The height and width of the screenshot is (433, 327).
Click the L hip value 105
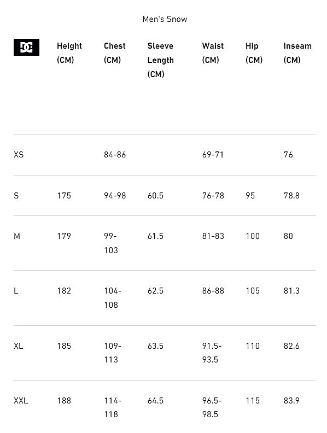click(x=253, y=291)
